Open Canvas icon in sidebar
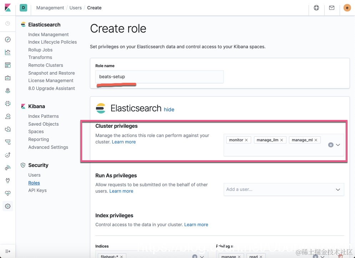The height and width of the screenshot is (258, 355). click(x=8, y=78)
